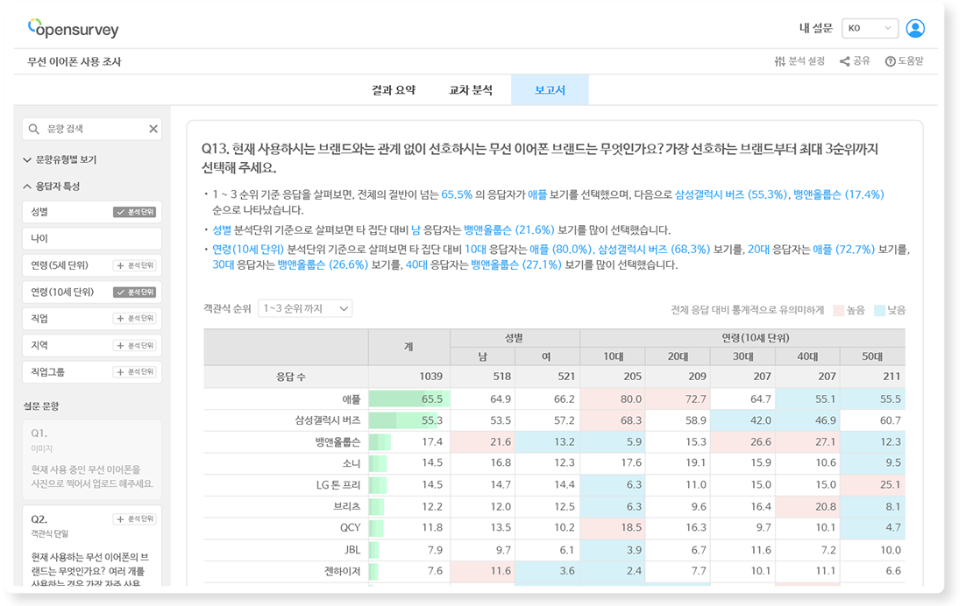The height and width of the screenshot is (606, 966).
Task: Click 연령(10세 단위) link in summary text
Action: [x=248, y=250]
